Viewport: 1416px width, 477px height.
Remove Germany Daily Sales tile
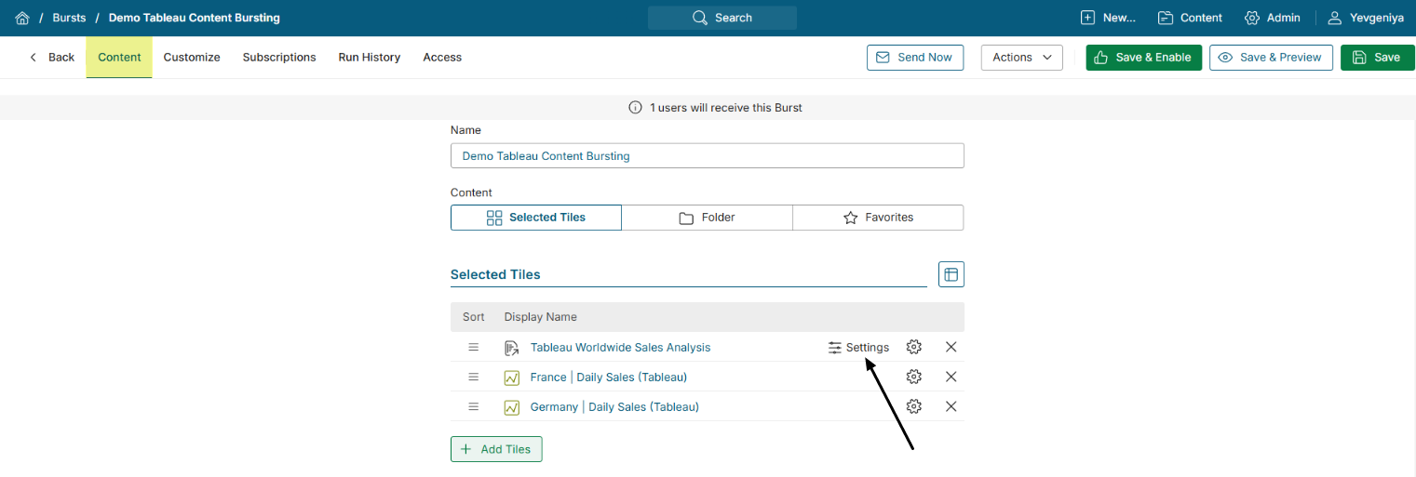pyautogui.click(x=951, y=406)
